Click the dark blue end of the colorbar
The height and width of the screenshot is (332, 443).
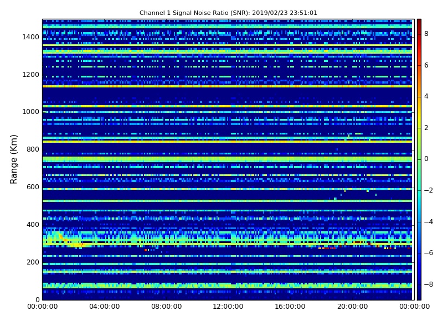(x=419, y=297)
